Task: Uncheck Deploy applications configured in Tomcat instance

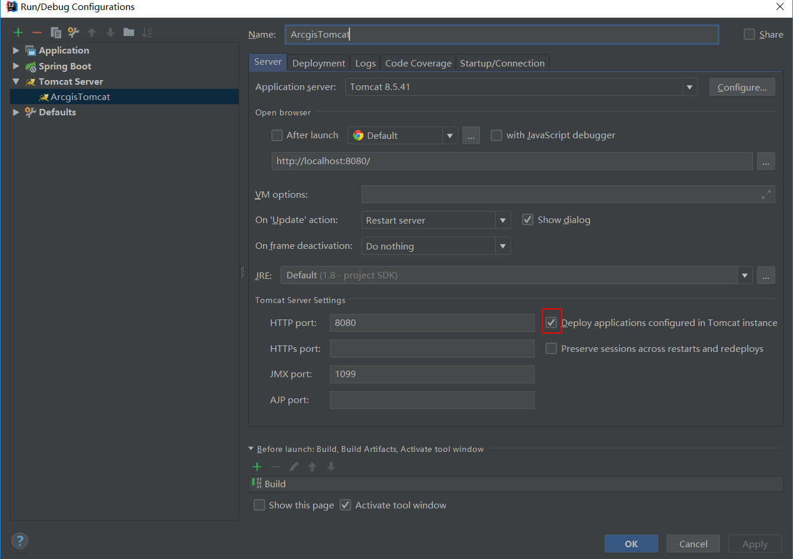Action: [x=551, y=322]
